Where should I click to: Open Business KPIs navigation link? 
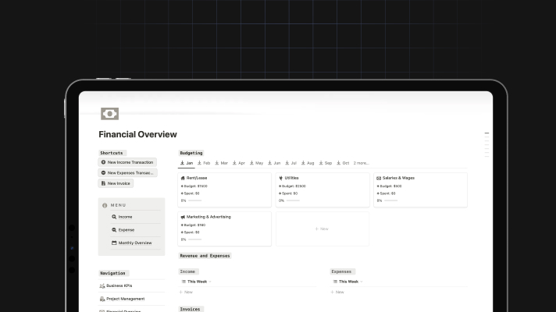click(x=119, y=285)
